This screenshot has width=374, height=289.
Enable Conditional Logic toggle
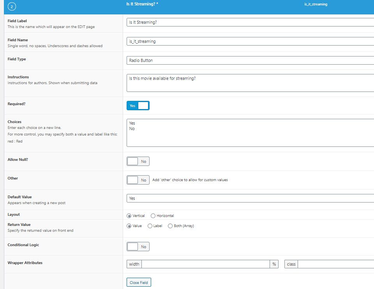(138, 247)
